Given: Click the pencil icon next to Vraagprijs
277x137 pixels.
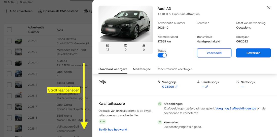Looking at the screenshot, I should (176, 87).
